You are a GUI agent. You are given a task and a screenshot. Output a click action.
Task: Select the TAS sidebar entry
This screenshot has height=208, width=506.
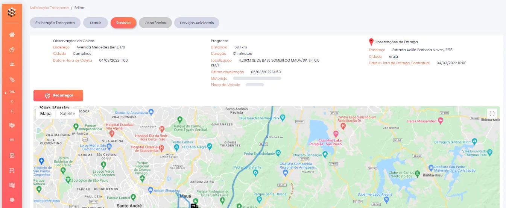(12, 92)
